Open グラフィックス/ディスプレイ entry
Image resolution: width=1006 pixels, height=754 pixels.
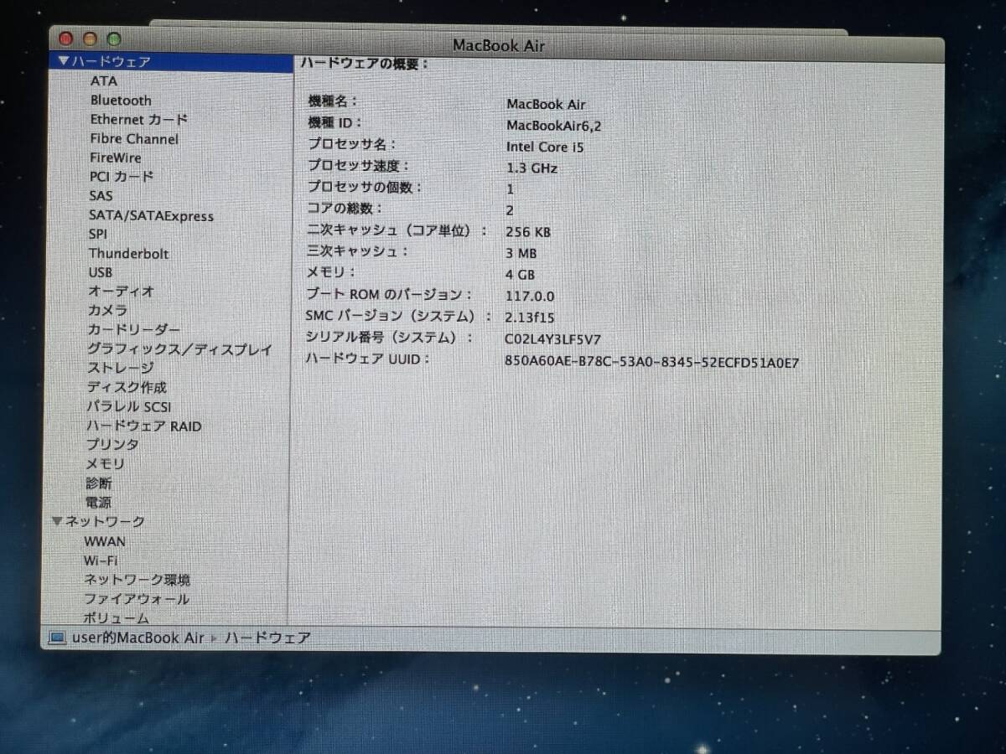[179, 349]
